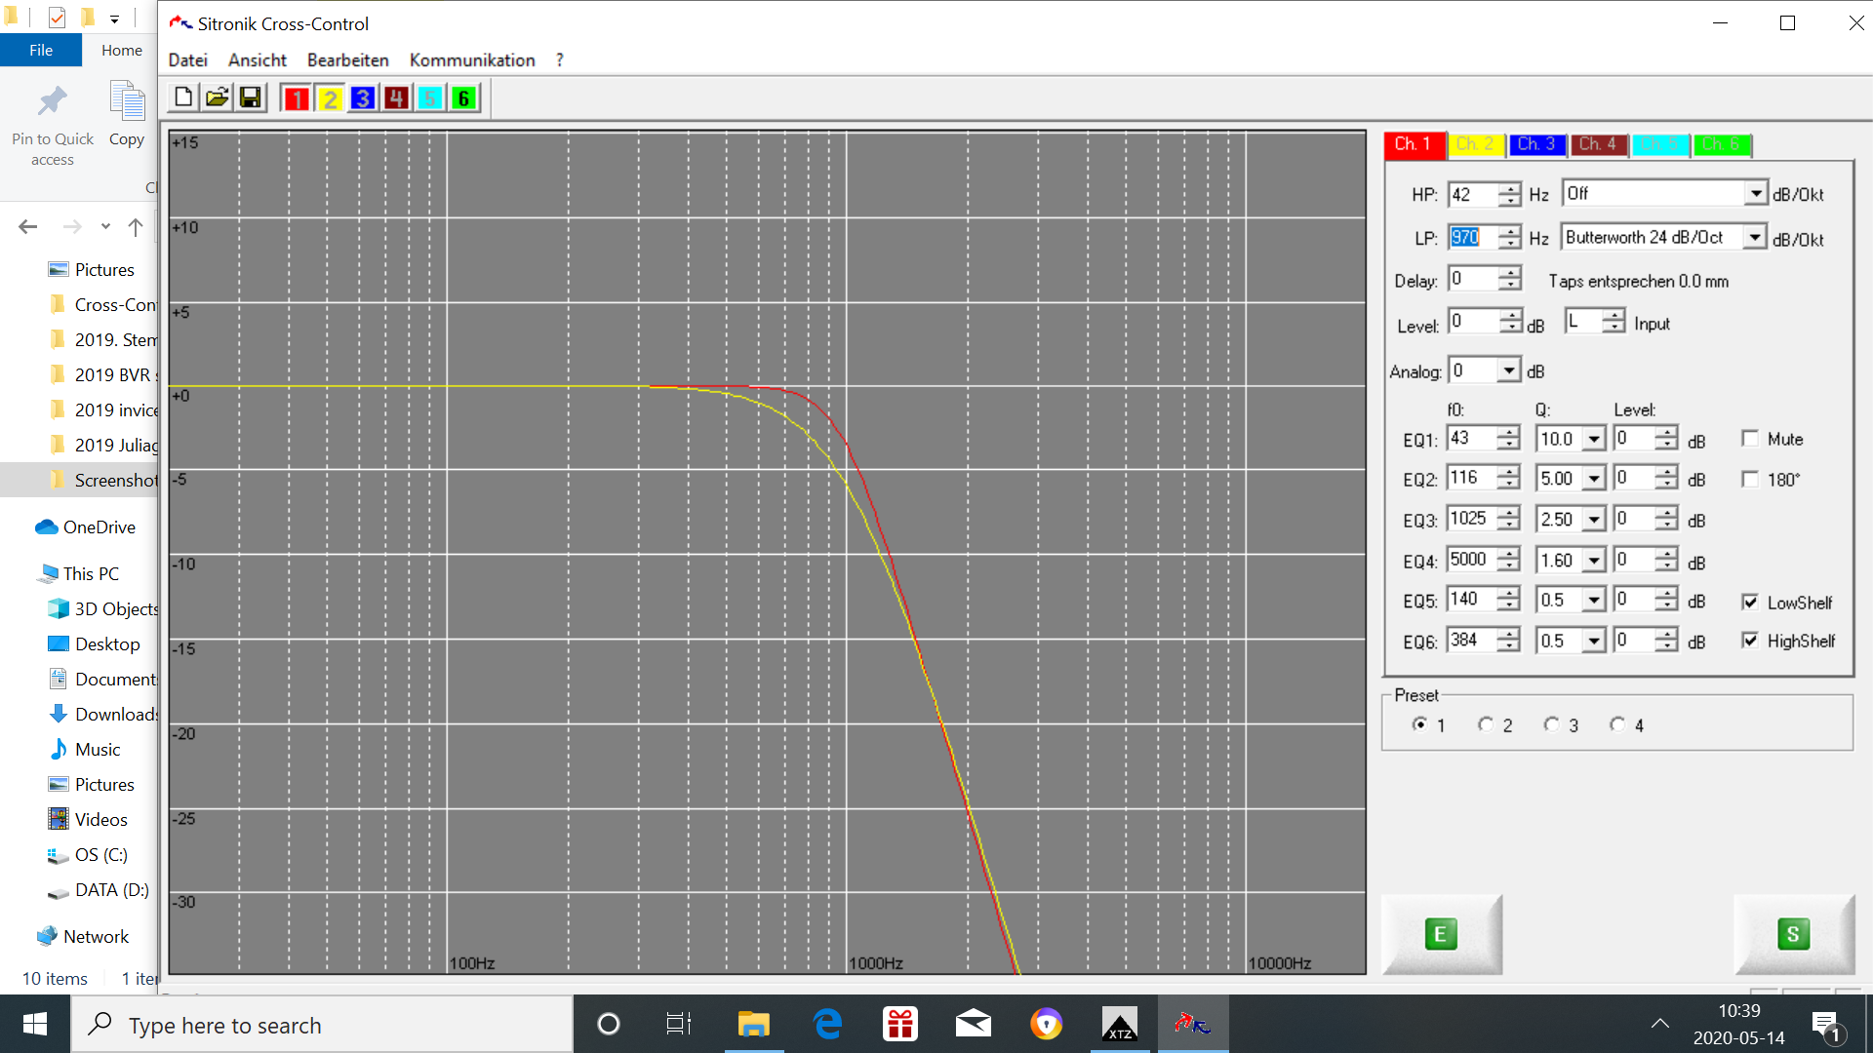This screenshot has height=1053, width=1873.
Task: Click the gift box taskbar icon
Action: 899,1025
